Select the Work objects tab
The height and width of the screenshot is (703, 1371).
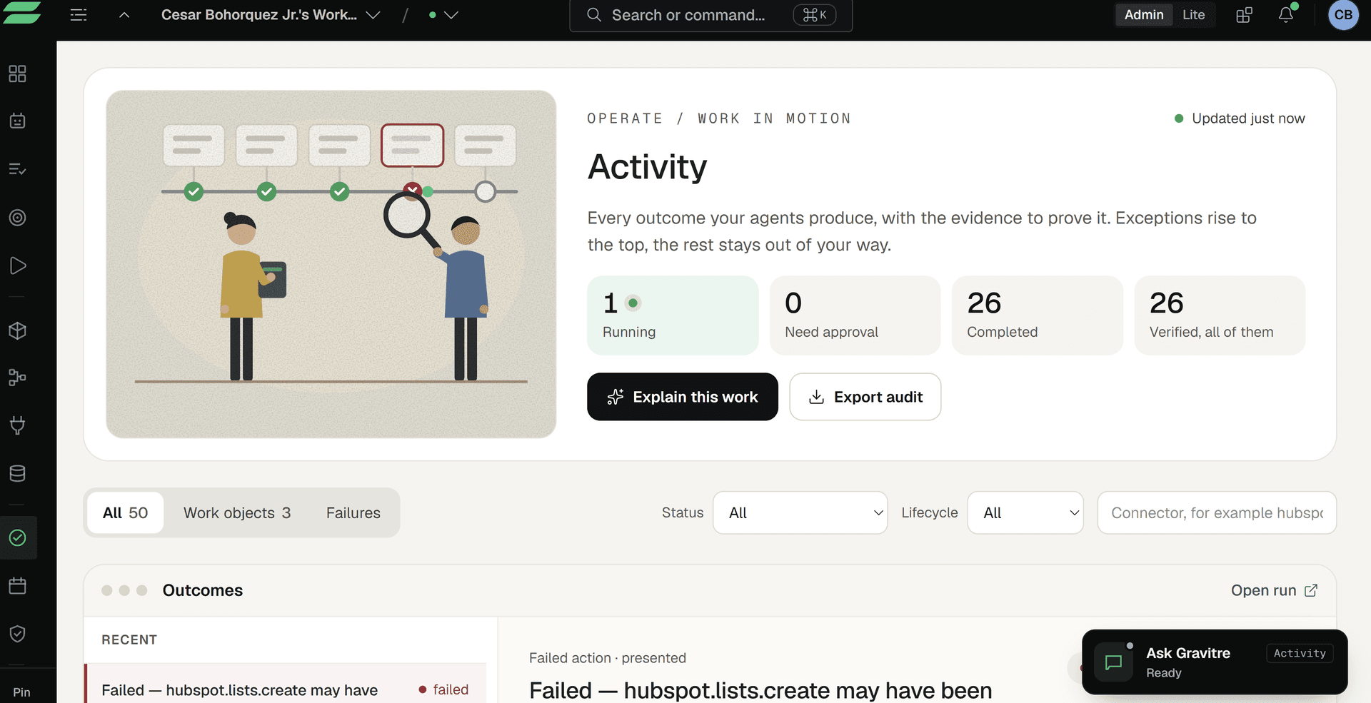237,512
